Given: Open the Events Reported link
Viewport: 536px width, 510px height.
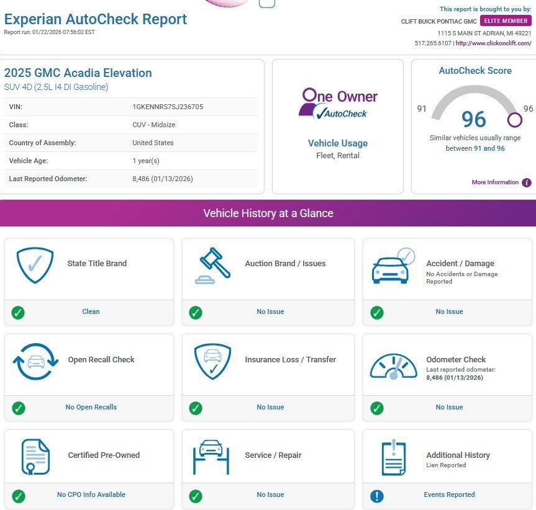Looking at the screenshot, I should [449, 494].
